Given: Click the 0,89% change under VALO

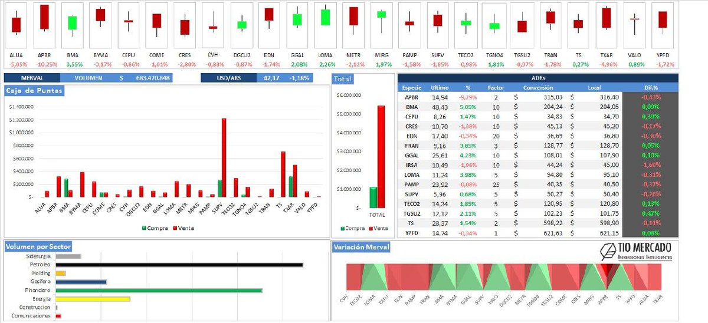Looking at the screenshot, I should 637,64.
